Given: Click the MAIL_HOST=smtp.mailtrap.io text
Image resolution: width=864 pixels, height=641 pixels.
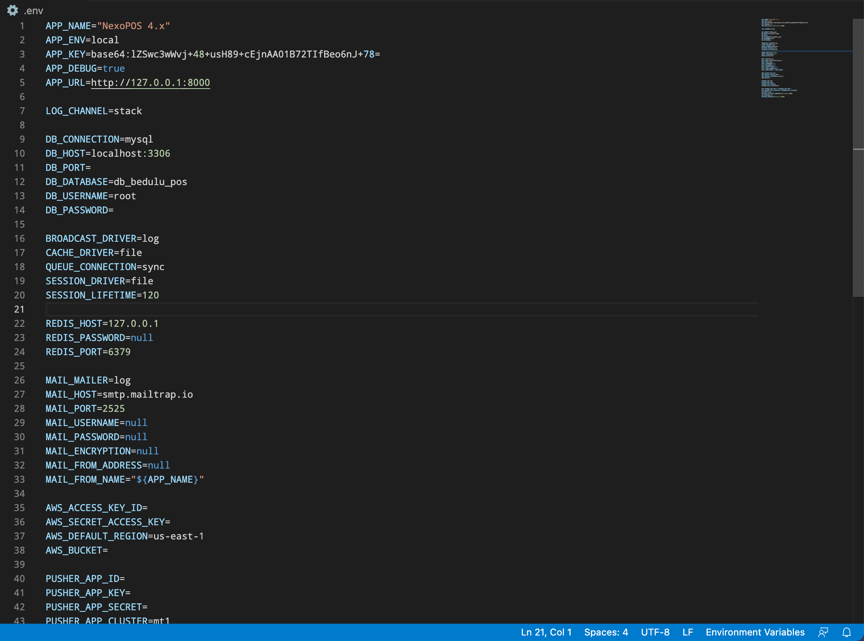Looking at the screenshot, I should tap(119, 395).
